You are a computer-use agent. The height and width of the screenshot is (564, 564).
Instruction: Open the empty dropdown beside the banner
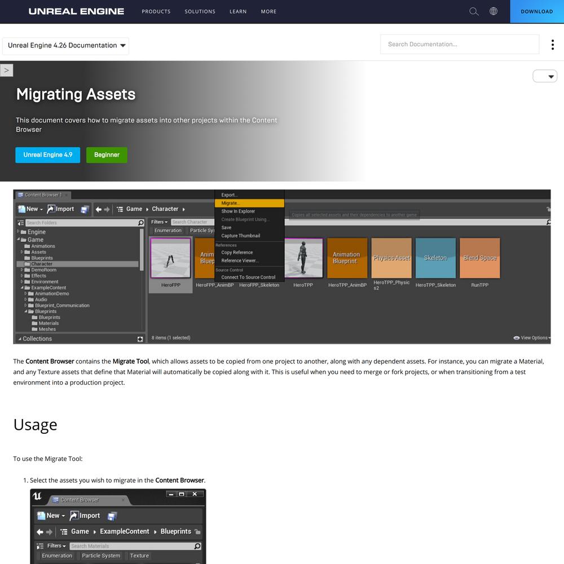click(x=545, y=76)
